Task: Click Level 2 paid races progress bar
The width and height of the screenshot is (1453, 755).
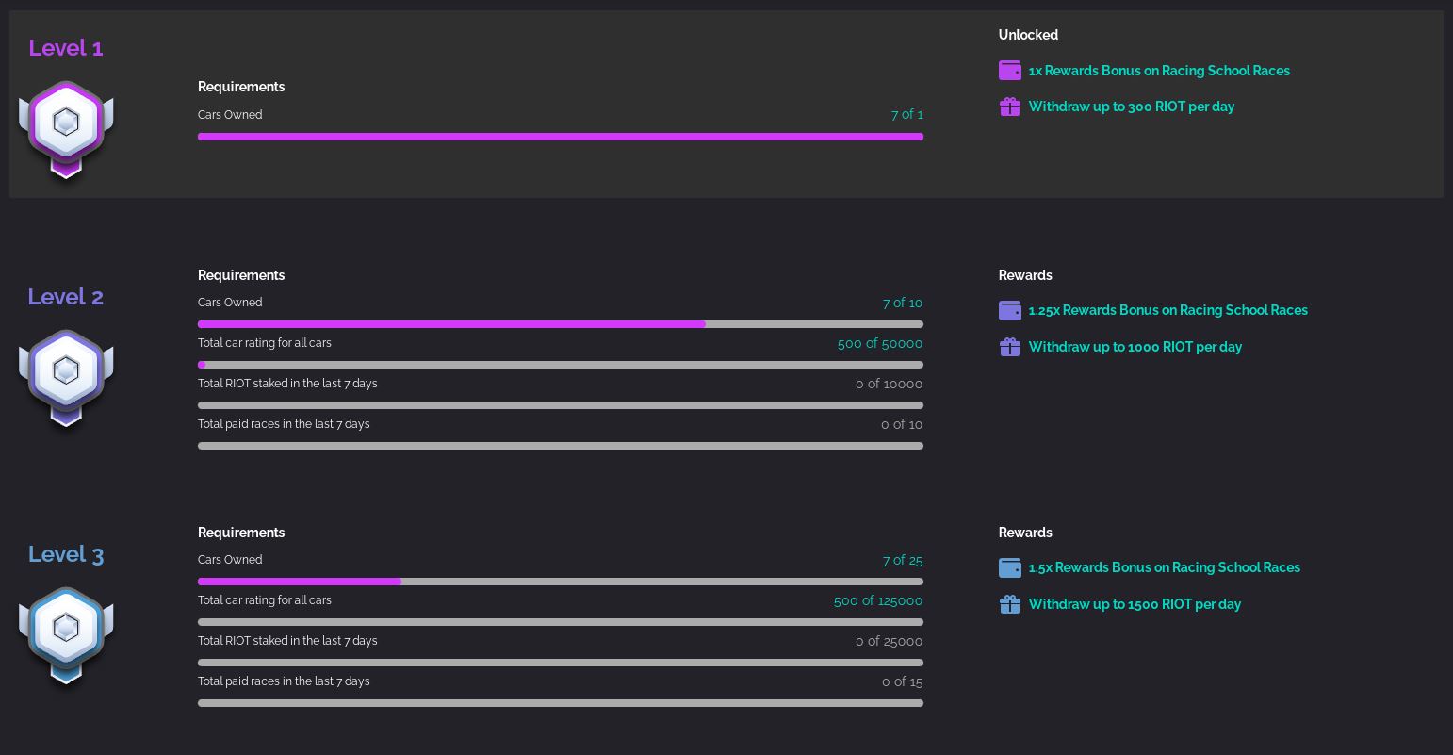Action: (x=561, y=446)
